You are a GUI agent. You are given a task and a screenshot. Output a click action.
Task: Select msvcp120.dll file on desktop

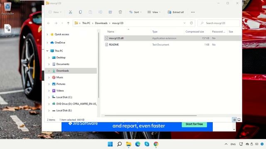pos(7,30)
